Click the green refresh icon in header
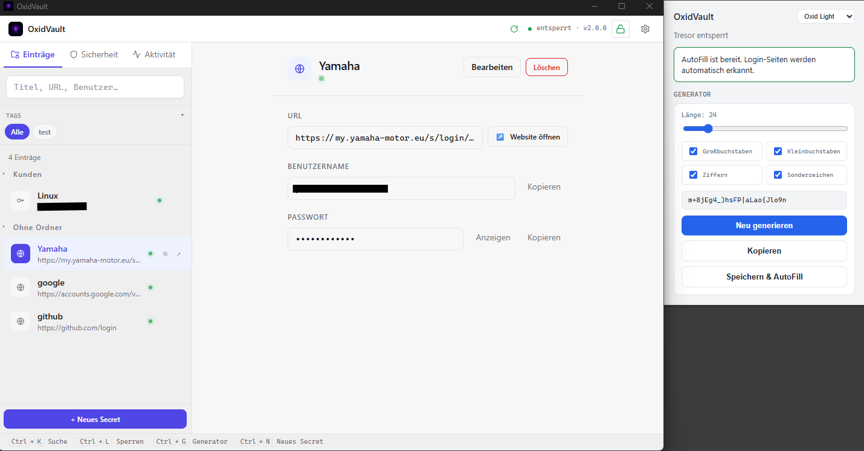This screenshot has width=864, height=451. coord(514,29)
